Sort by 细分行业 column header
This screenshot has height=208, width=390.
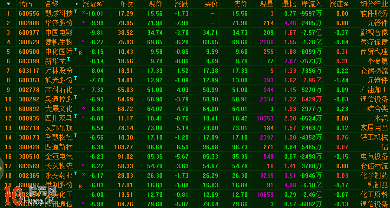(x=374, y=4)
